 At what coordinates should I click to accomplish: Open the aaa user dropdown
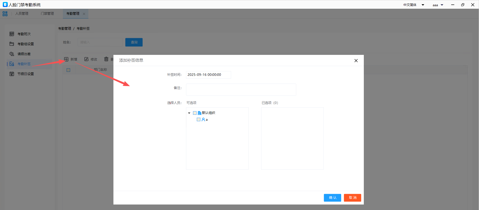pos(438,5)
